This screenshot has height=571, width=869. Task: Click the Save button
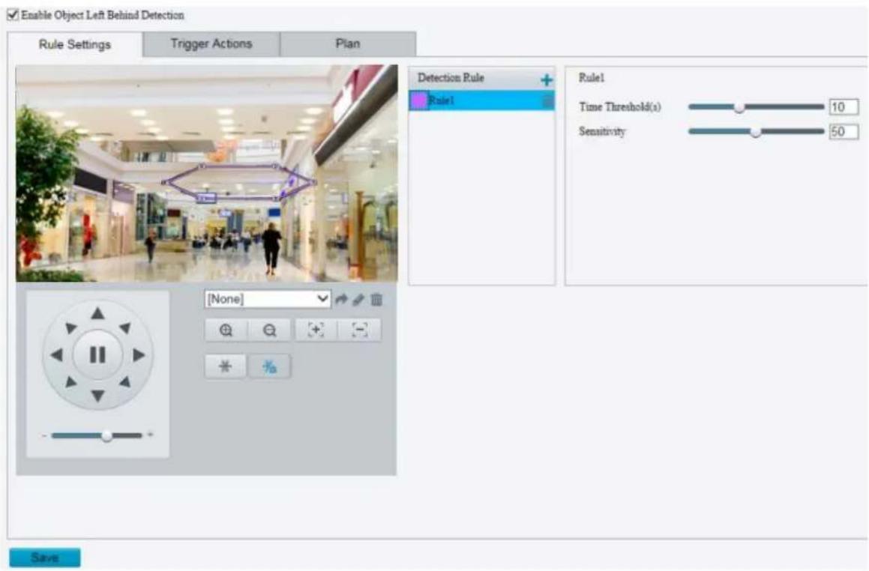[x=45, y=558]
